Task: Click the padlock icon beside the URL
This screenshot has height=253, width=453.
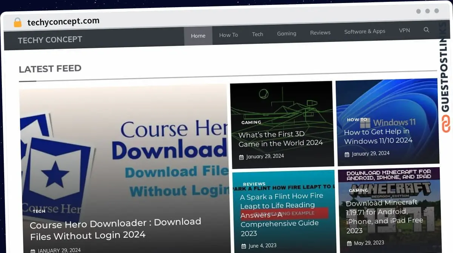Action: [18, 23]
